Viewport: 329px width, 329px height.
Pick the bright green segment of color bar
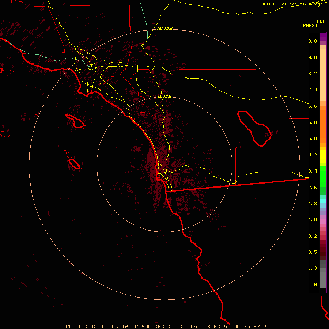[323, 176]
